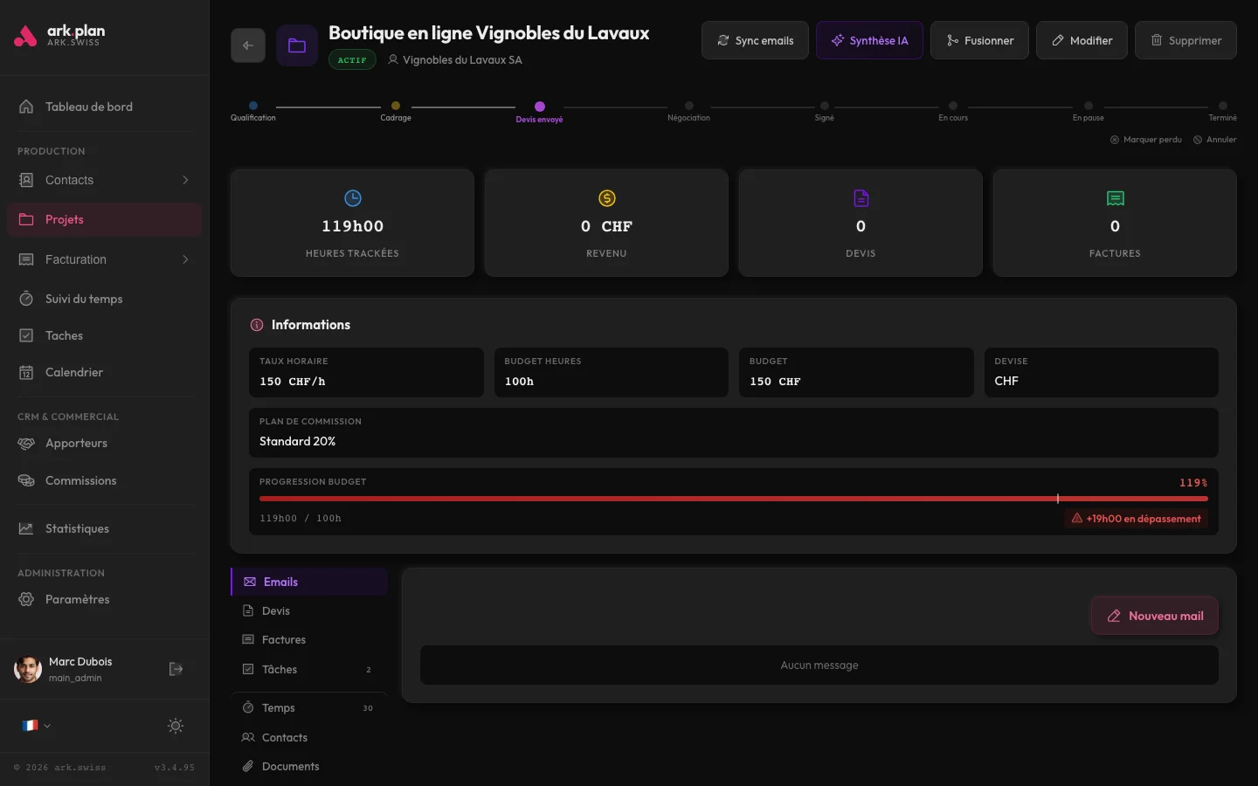Screen dimensions: 1258x786
Task: Select the Temps tab
Action: click(279, 707)
